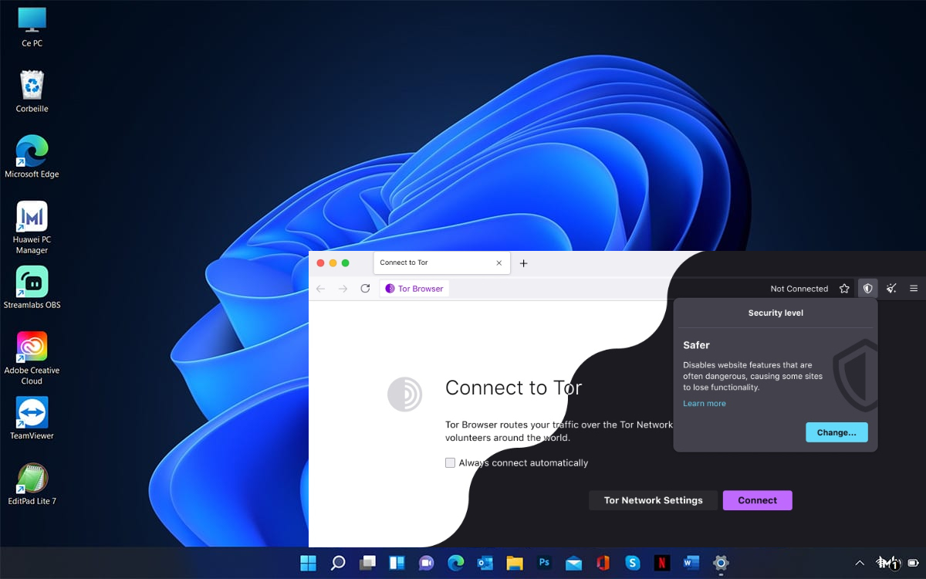Open a new tab with plus button
The image size is (926, 579).
point(523,263)
